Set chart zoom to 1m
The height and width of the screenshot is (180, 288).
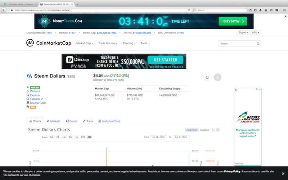64,137
